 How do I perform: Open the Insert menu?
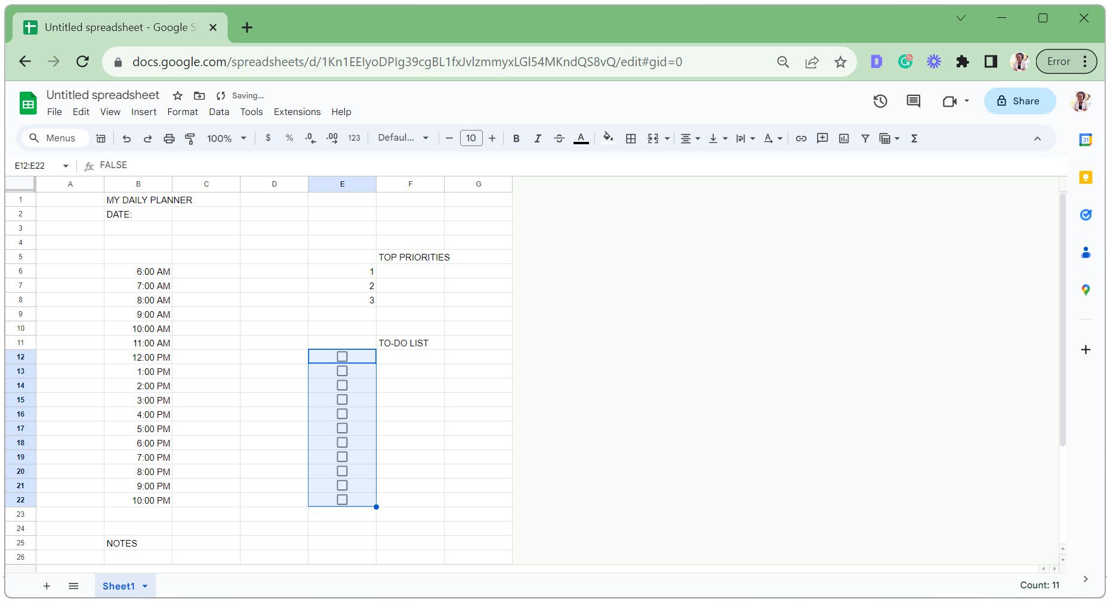tap(143, 111)
